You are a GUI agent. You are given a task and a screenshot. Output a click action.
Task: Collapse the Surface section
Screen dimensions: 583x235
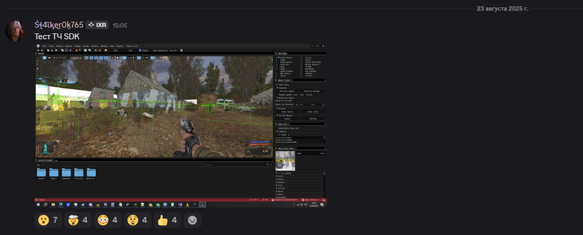coord(277,108)
